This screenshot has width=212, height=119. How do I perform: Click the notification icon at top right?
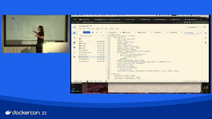coord(205,27)
